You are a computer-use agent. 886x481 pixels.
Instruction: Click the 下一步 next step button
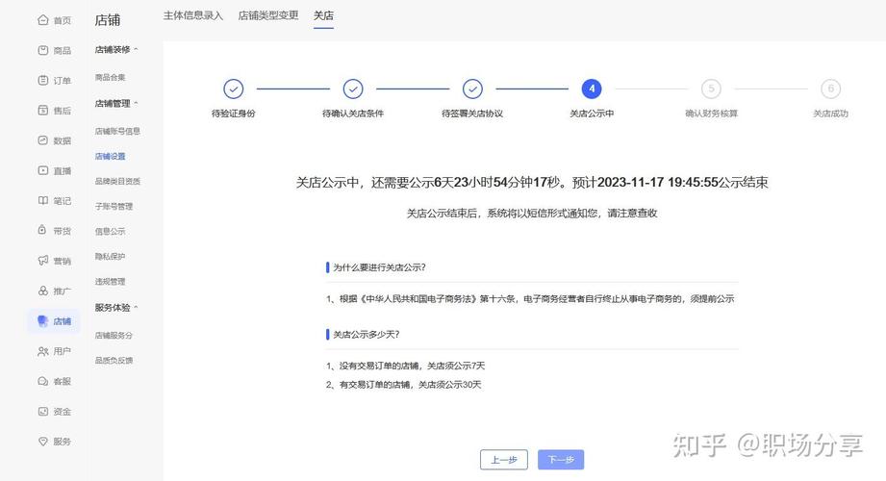pos(561,460)
